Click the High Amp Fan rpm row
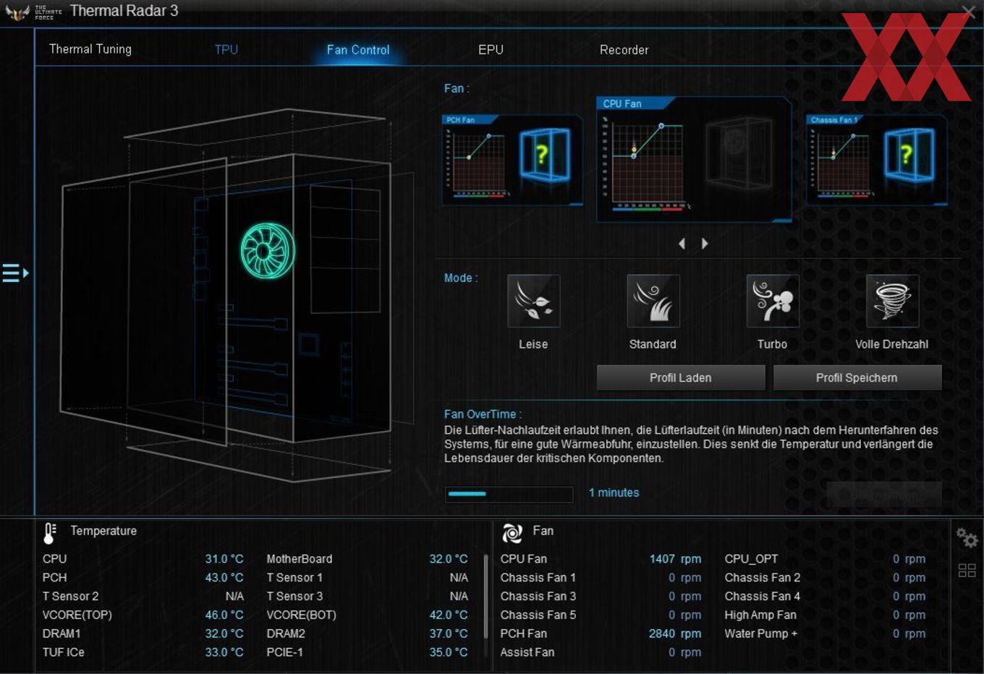The width and height of the screenshot is (984, 674). pyautogui.click(x=825, y=615)
